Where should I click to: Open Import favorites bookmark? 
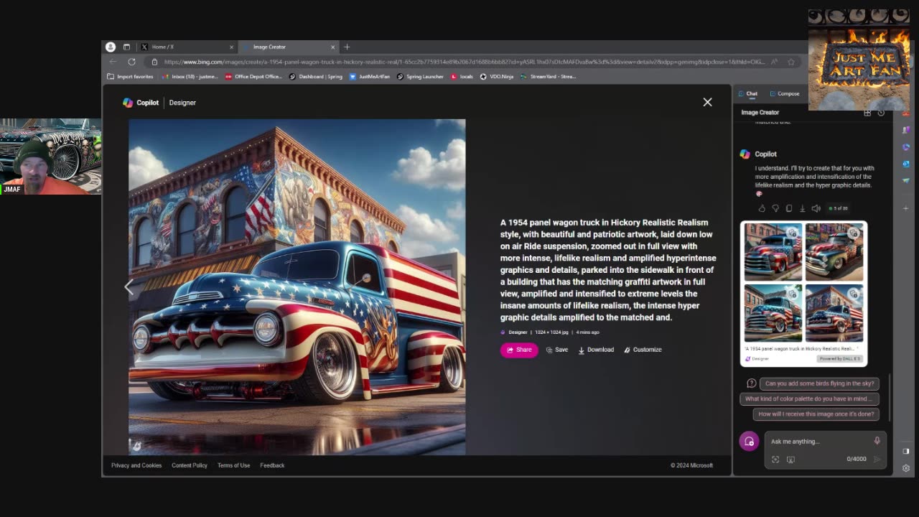click(130, 76)
